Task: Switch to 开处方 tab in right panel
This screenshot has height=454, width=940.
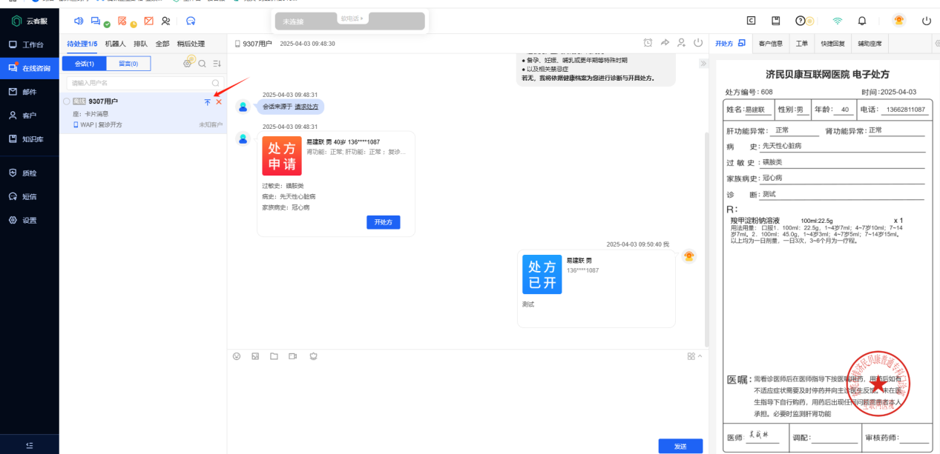Action: (x=730, y=44)
